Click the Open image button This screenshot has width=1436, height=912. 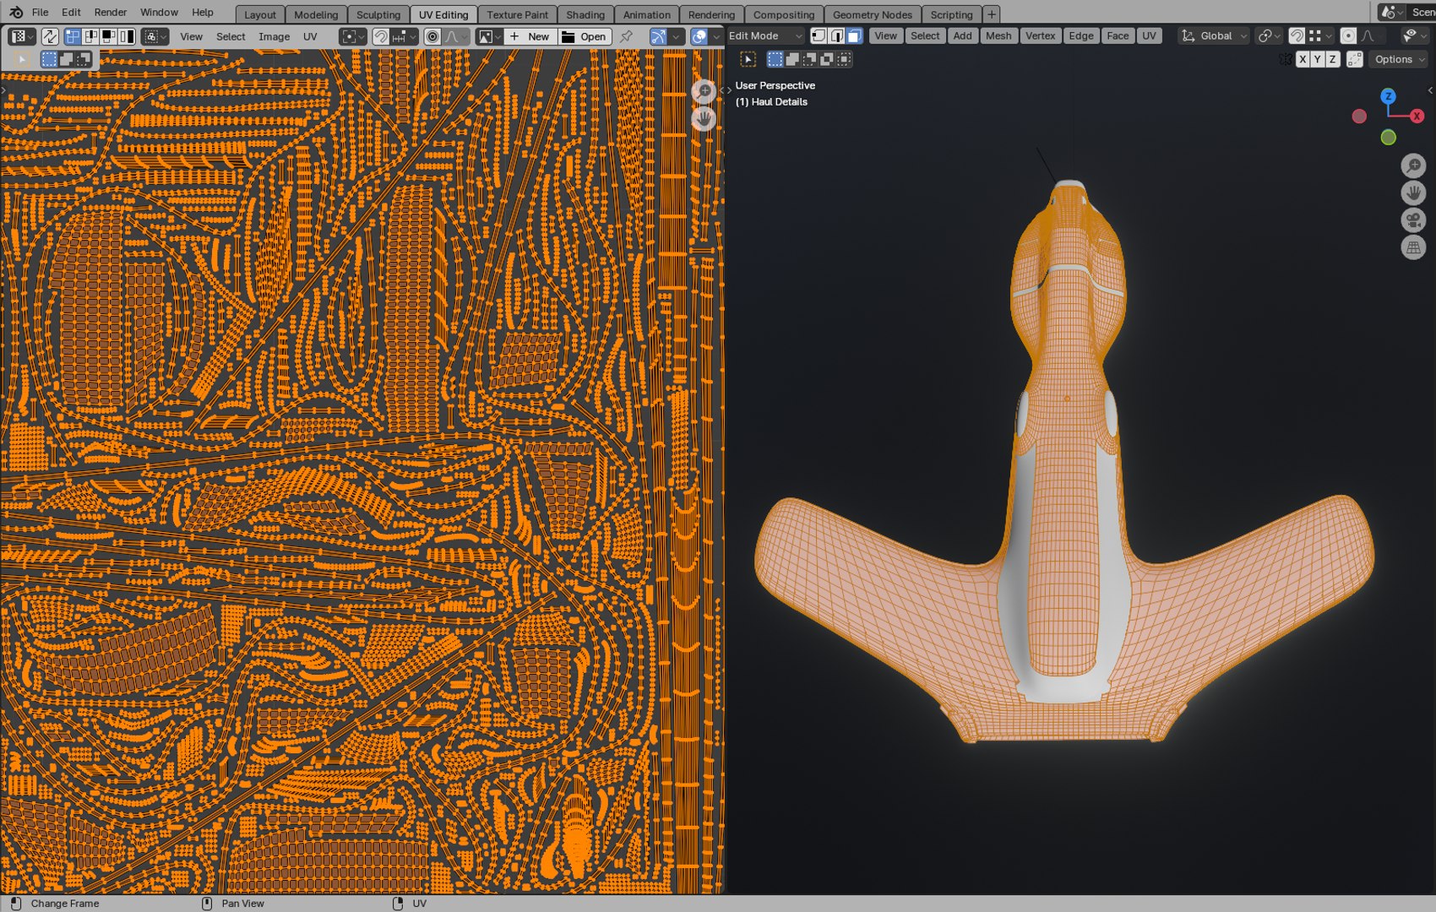(x=585, y=36)
